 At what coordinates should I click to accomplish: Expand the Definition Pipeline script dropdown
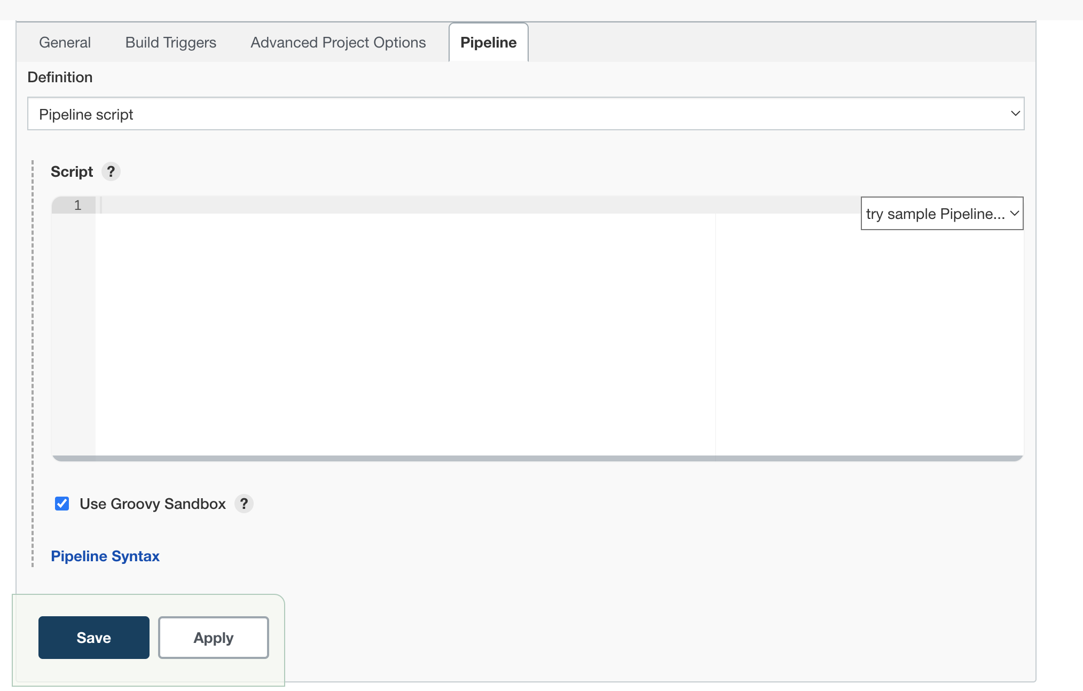pyautogui.click(x=525, y=114)
